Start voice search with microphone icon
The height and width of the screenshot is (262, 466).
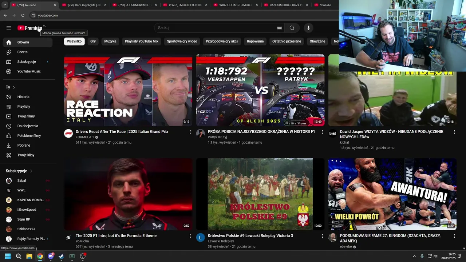click(308, 28)
